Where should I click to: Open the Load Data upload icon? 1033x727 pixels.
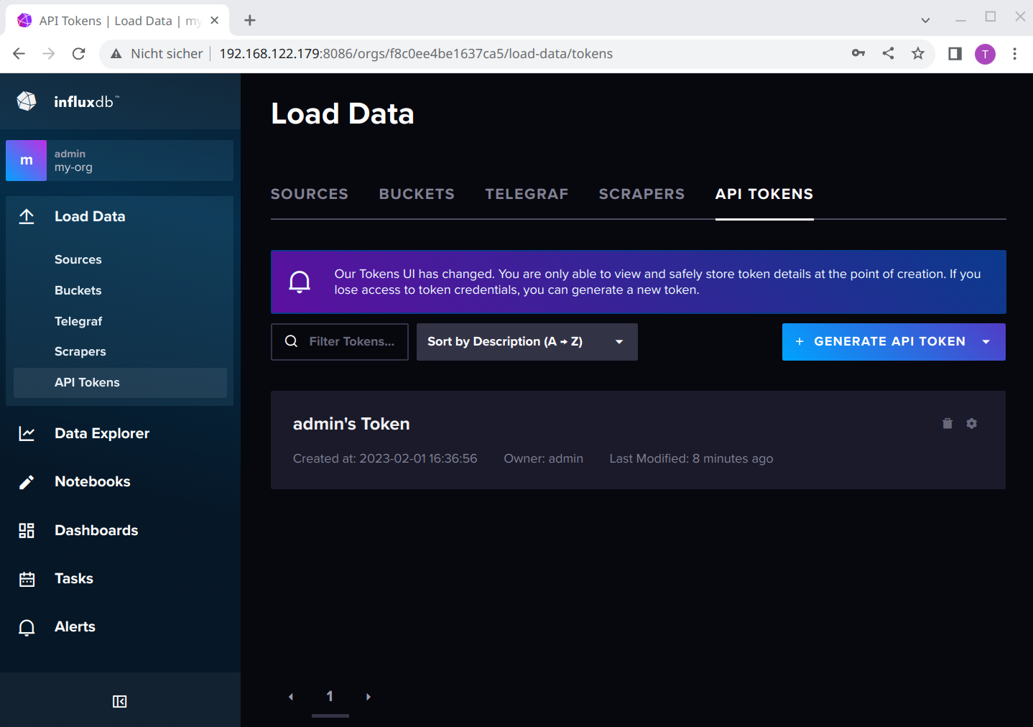pyautogui.click(x=27, y=216)
